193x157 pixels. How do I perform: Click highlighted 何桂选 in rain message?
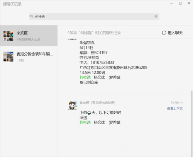point(85,122)
